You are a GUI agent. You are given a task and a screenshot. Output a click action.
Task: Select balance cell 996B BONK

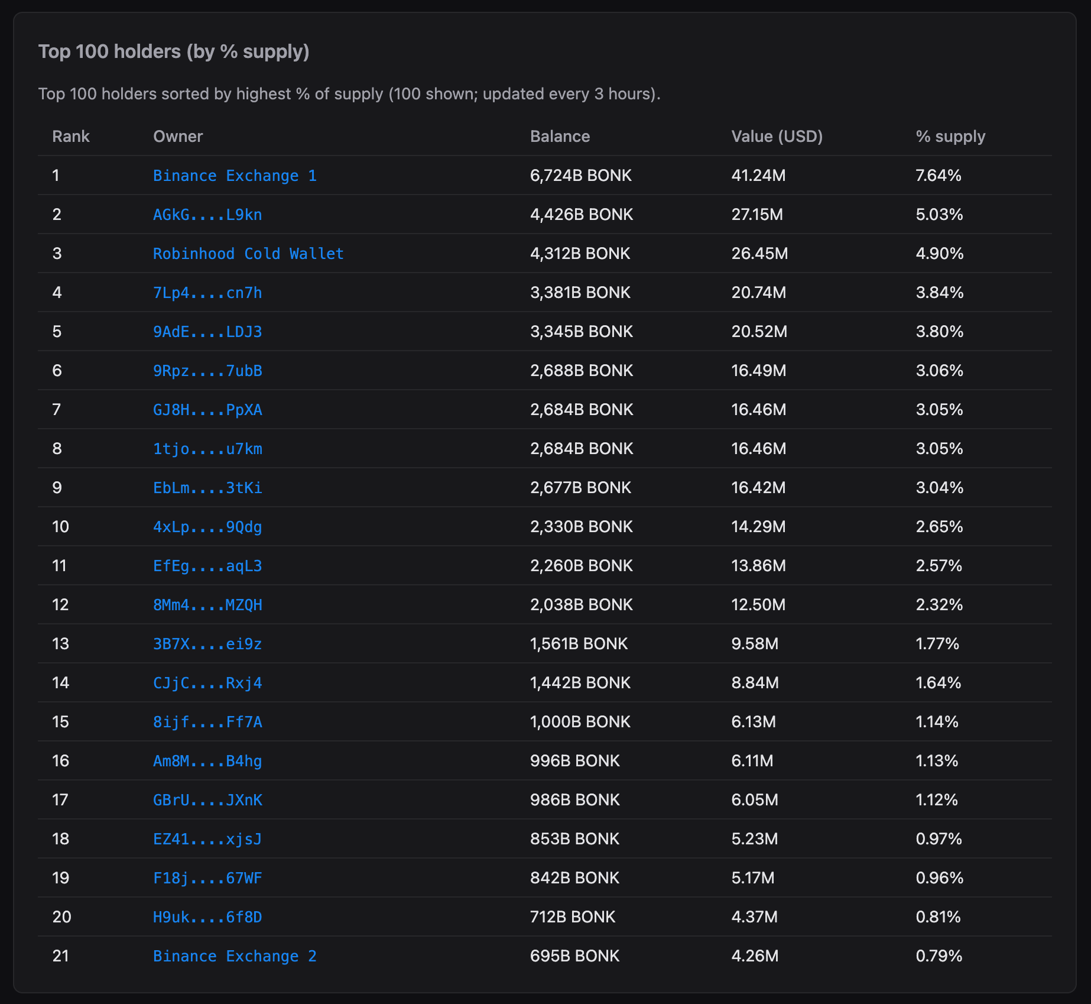tap(575, 761)
